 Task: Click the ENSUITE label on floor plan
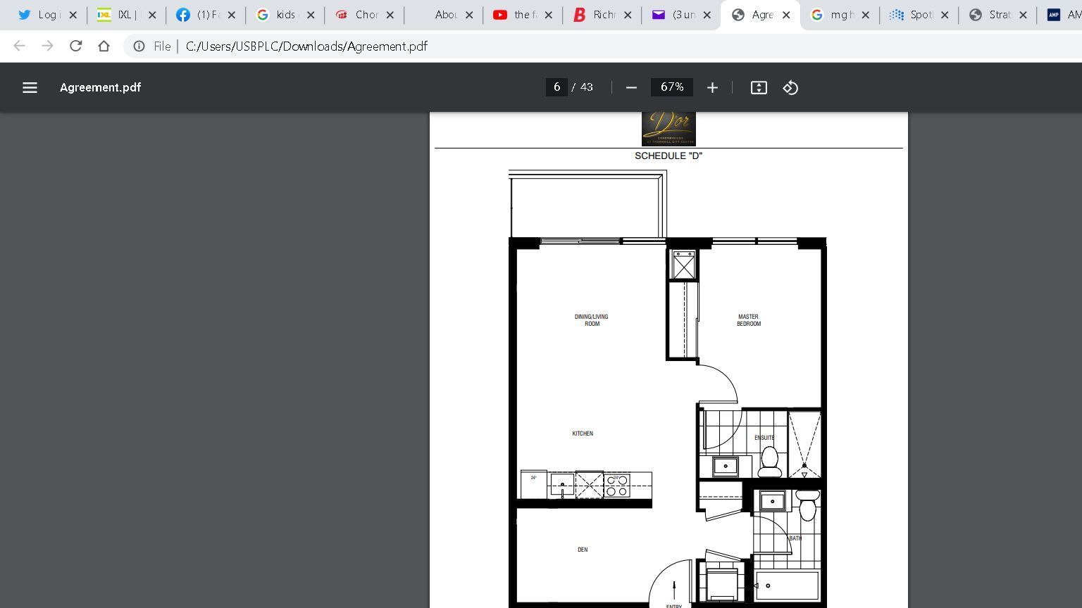[764, 438]
